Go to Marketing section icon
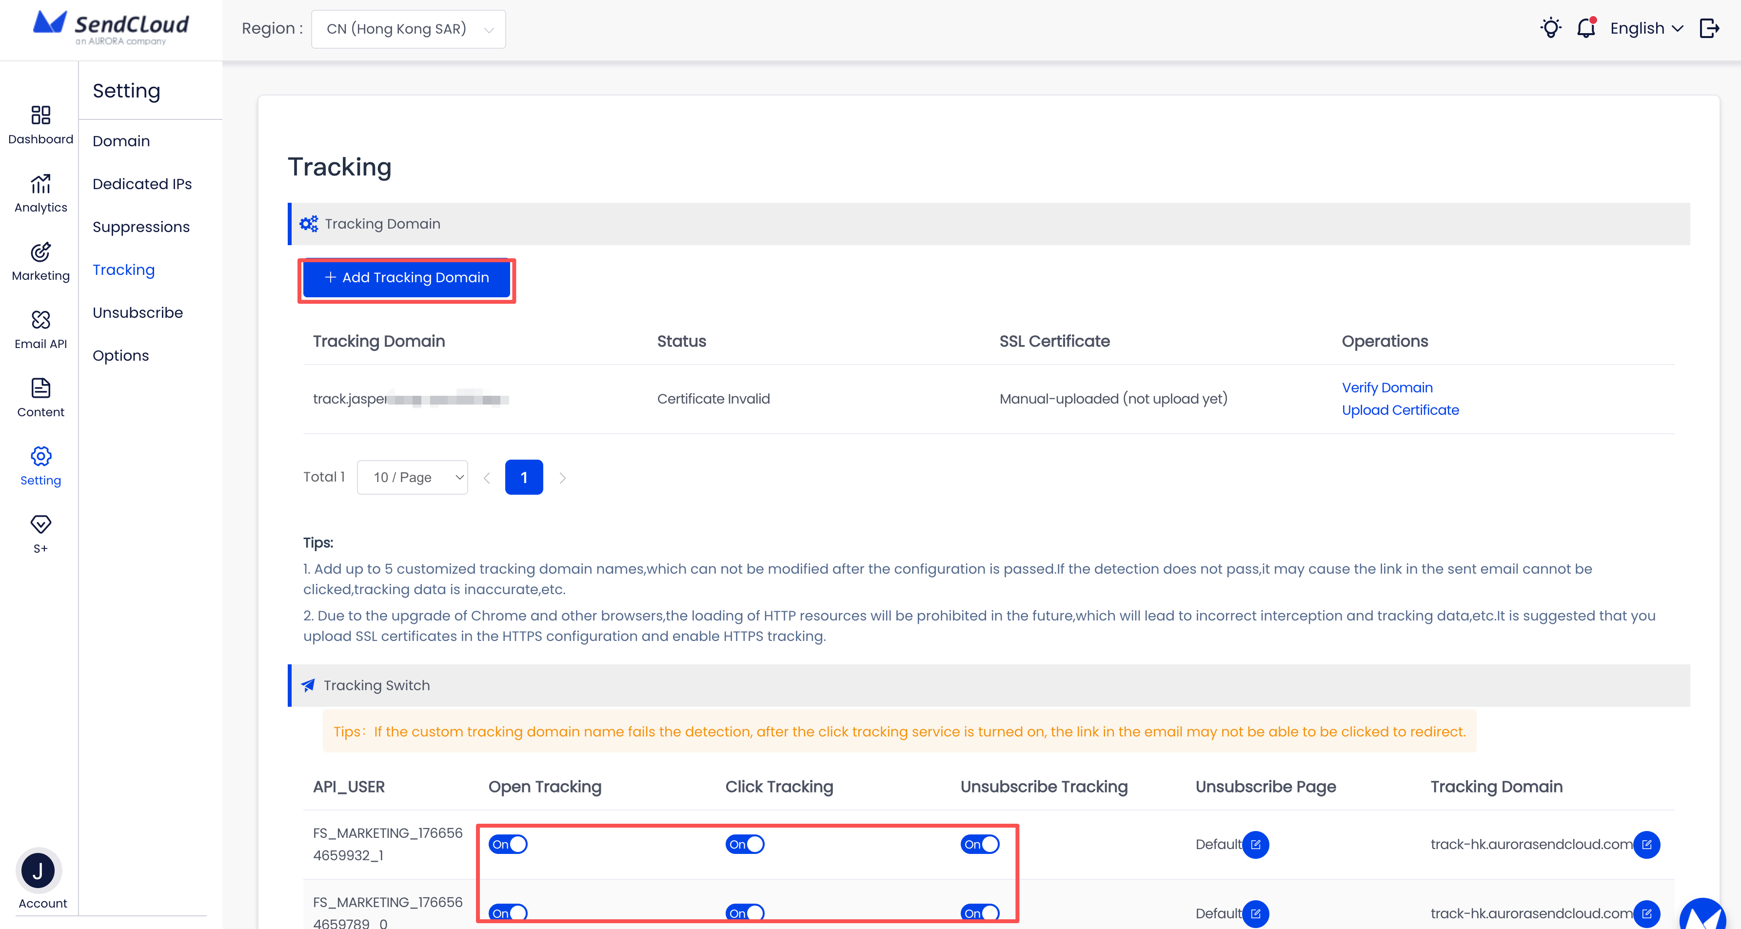The image size is (1741, 929). [40, 252]
